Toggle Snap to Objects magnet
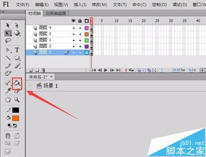 (x=8, y=136)
